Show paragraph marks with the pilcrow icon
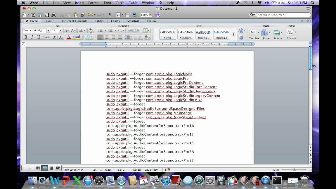The height and width of the screenshot is (189, 336). (x=110, y=15)
